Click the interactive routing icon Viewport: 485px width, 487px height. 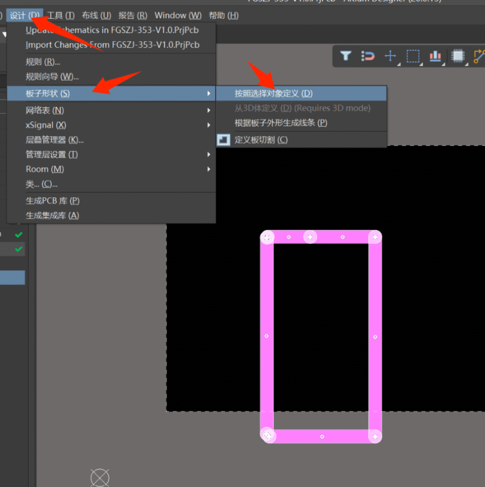tap(479, 56)
